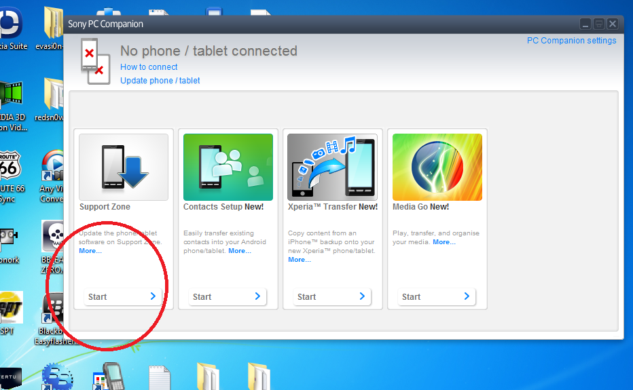Click the Media Go globe thumbnail

click(437, 167)
